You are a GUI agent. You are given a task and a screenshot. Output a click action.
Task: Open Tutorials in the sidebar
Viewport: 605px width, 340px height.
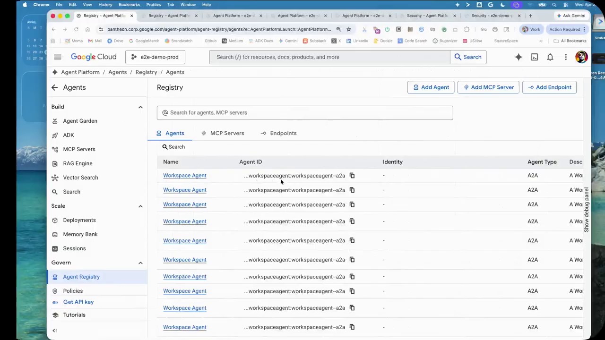click(x=74, y=315)
